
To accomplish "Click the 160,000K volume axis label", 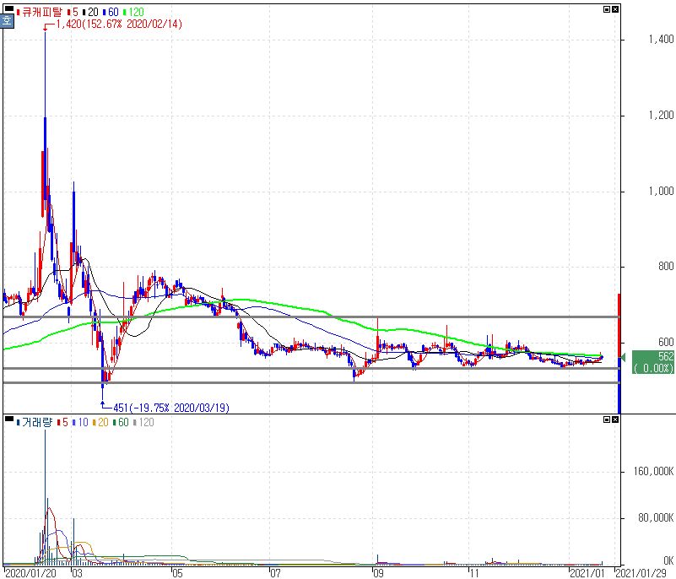I will [x=653, y=471].
